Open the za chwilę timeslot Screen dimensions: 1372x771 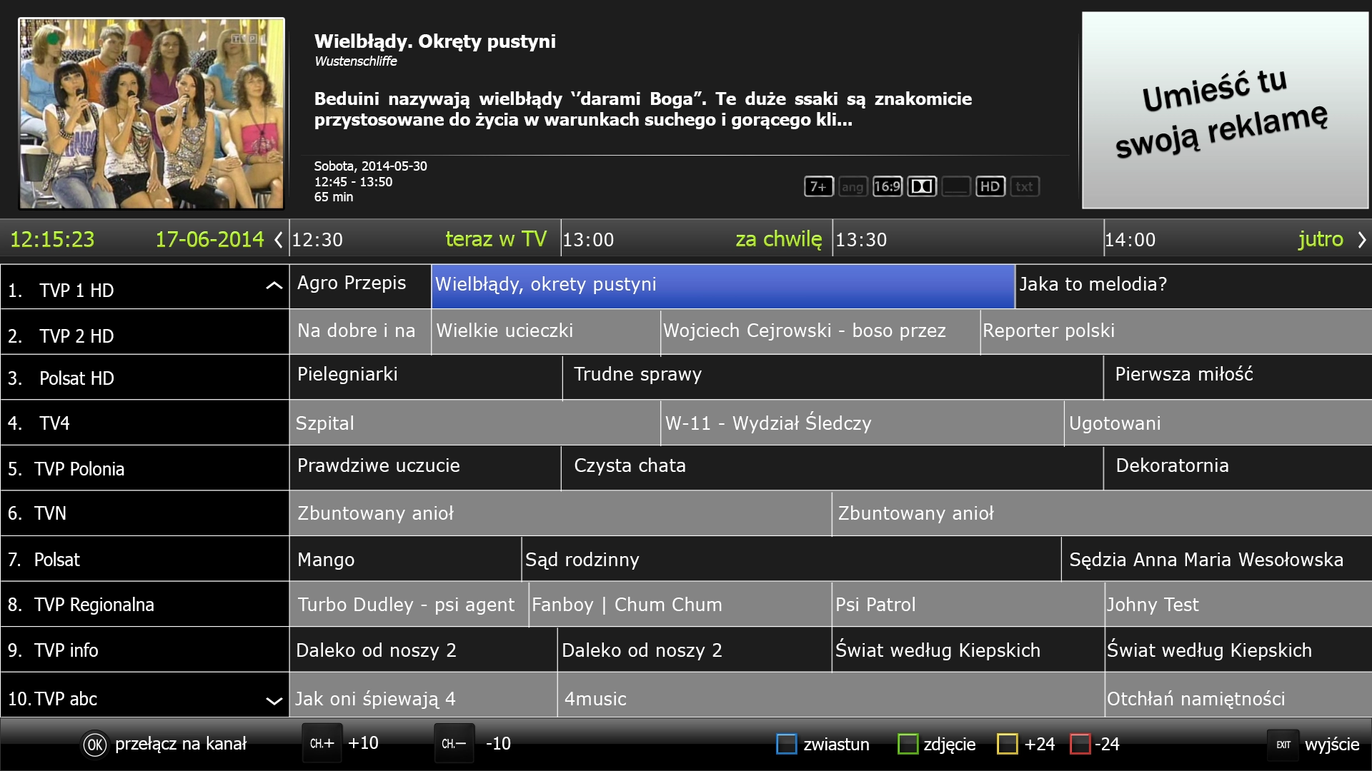coord(778,239)
